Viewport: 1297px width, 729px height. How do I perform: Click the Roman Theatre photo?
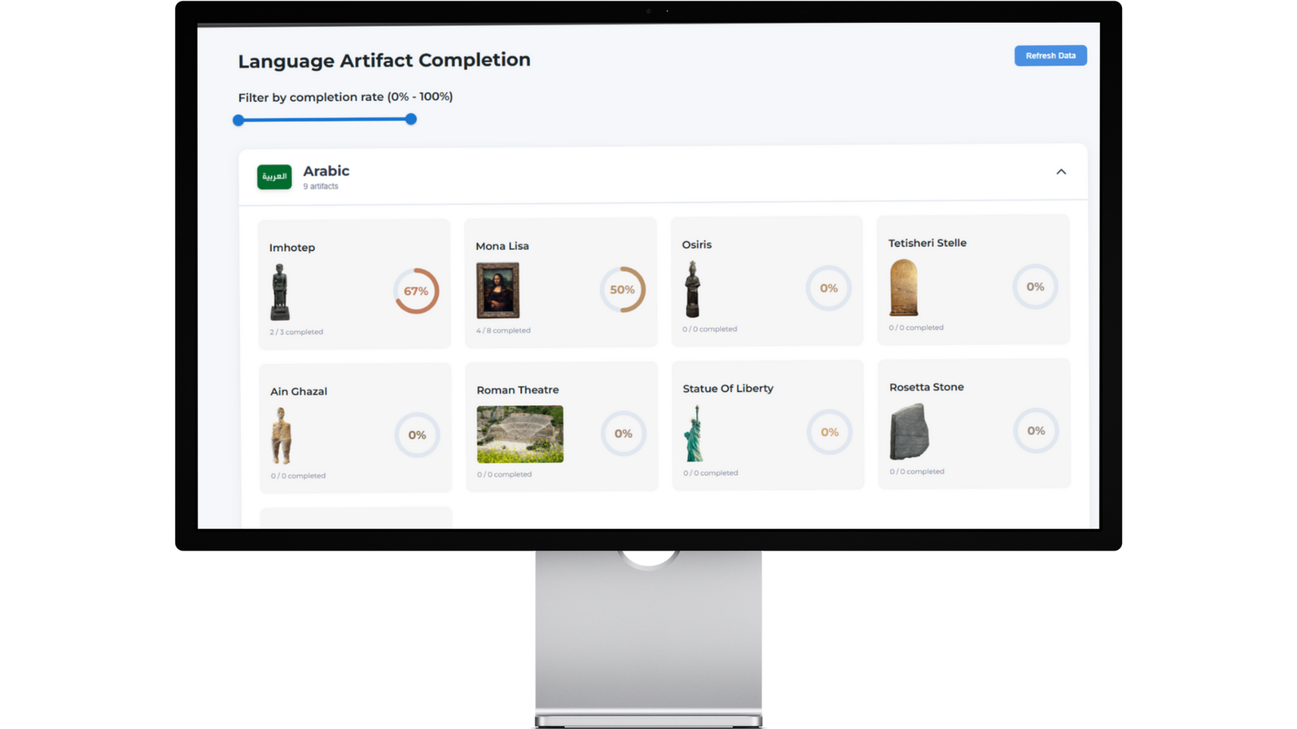(519, 434)
